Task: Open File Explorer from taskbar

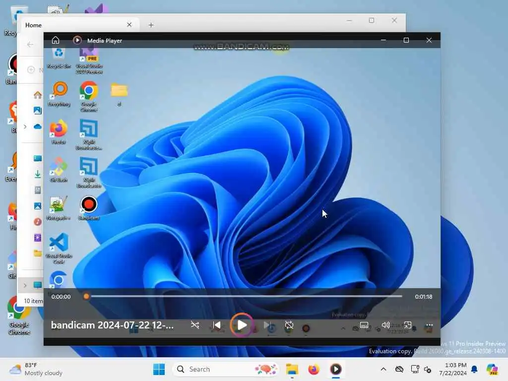Action: [x=292, y=369]
